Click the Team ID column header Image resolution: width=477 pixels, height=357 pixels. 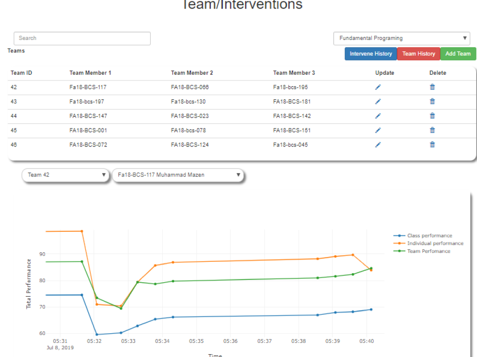21,73
